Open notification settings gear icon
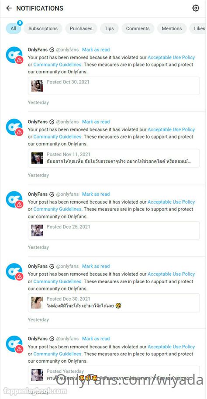The image size is (207, 399). 195,8
